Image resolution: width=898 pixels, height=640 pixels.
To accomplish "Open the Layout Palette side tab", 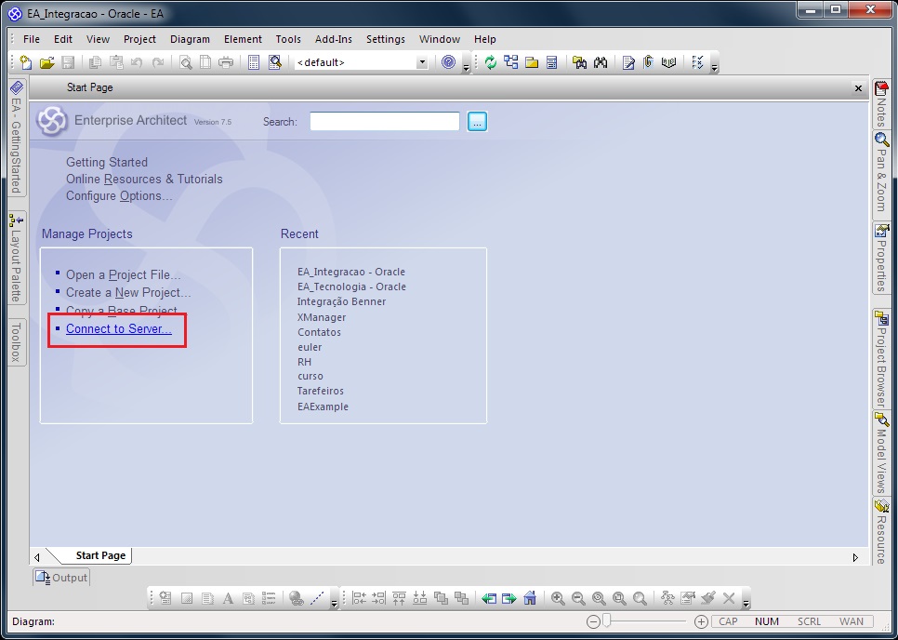I will (17, 258).
